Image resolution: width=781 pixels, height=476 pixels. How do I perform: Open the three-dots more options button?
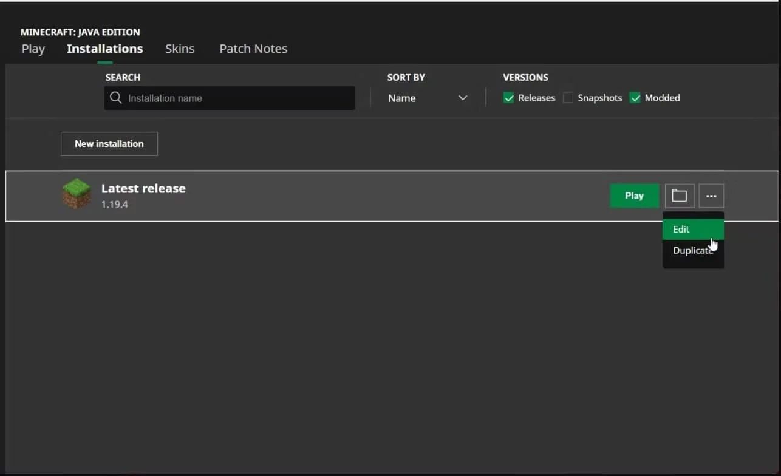click(711, 195)
